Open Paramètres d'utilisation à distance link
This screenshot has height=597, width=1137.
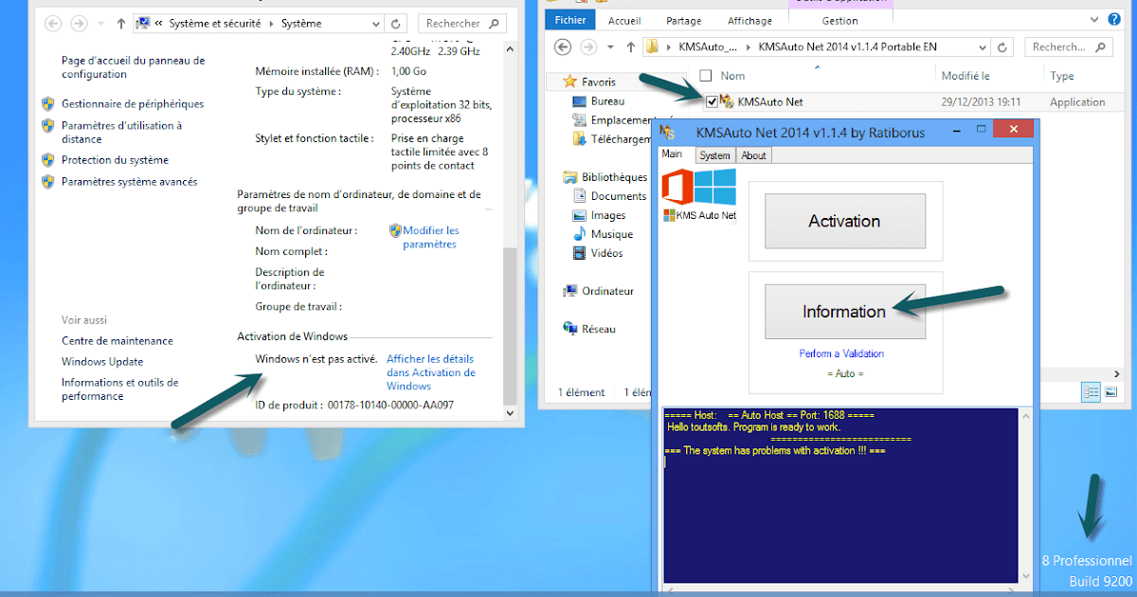pos(122,132)
